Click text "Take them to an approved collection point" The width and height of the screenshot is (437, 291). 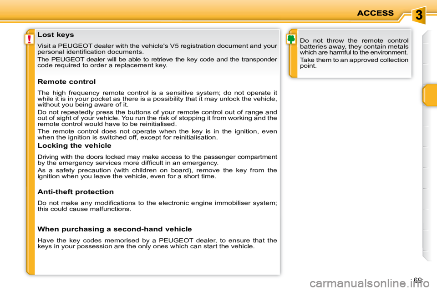354,63
